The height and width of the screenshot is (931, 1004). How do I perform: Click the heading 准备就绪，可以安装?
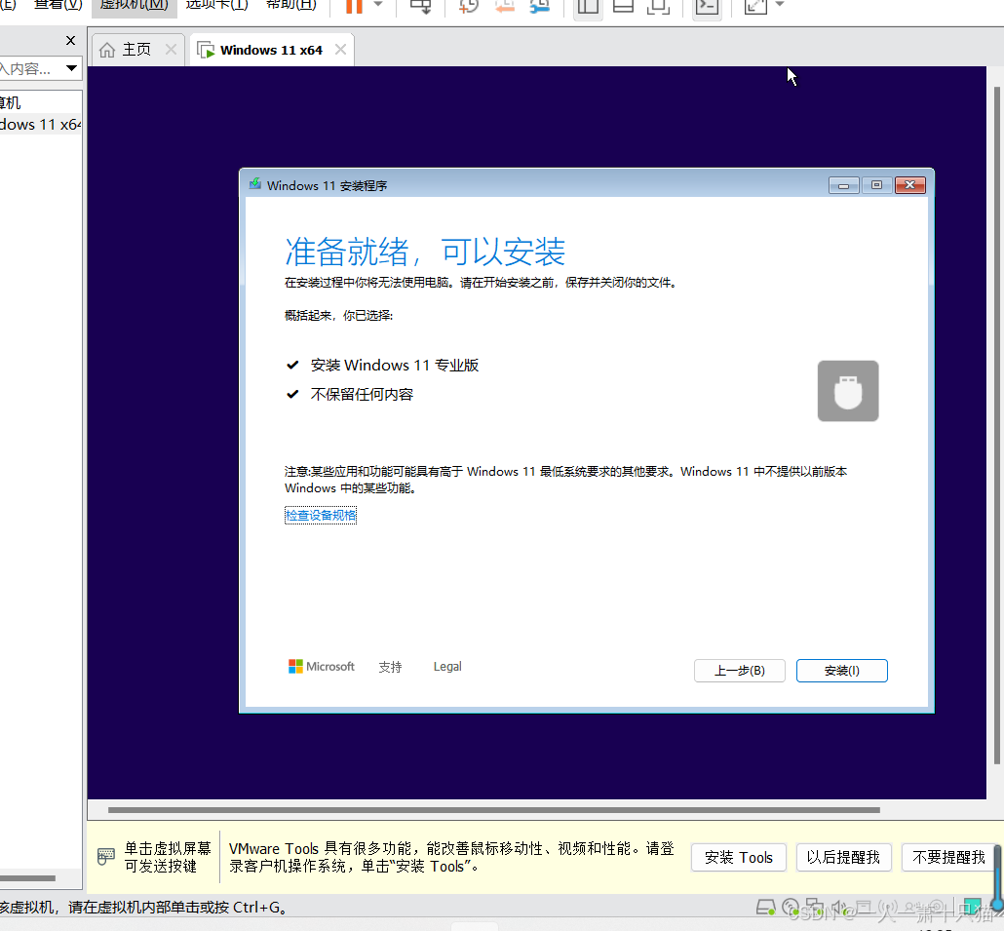point(425,252)
